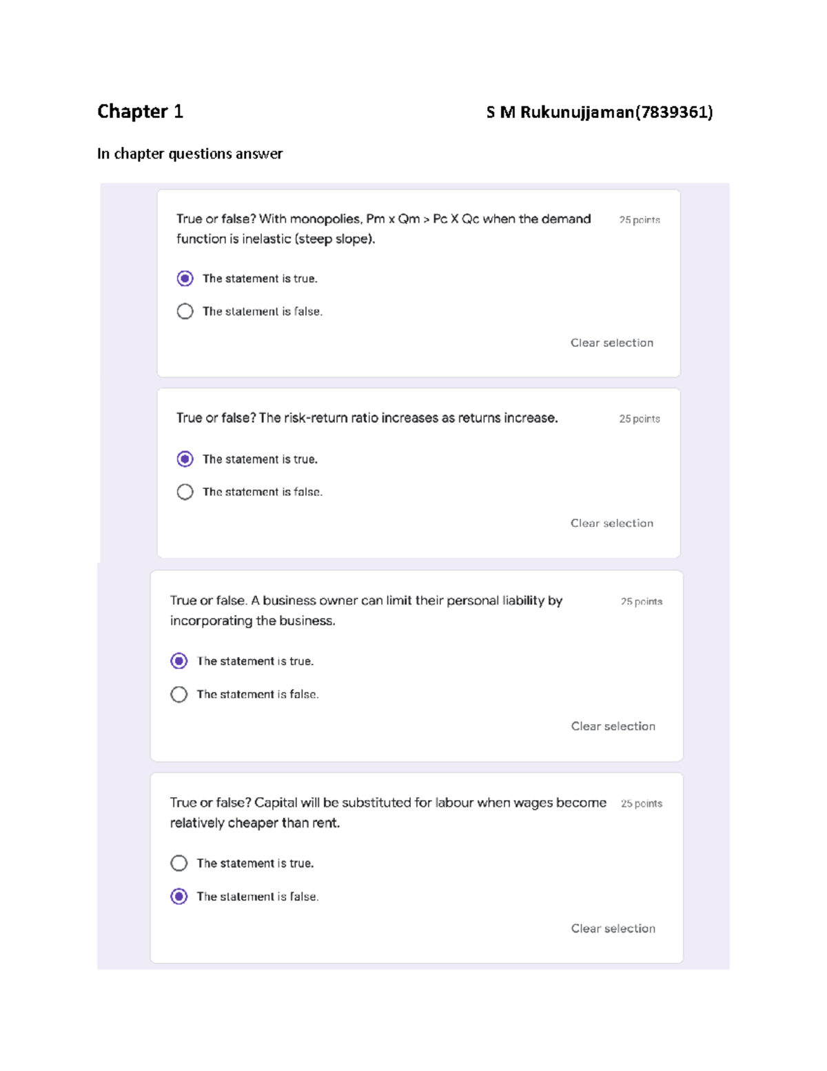This screenshot has width=827, height=1071.
Task: Pick 'false' for the capital substituted for labour question
Action: (x=179, y=897)
